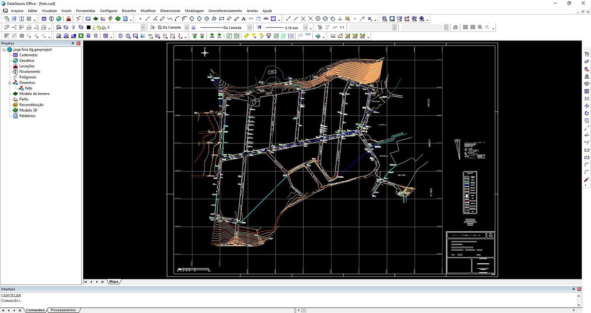Click the first green SHP import icon
This screenshot has height=313, width=591.
195,36
